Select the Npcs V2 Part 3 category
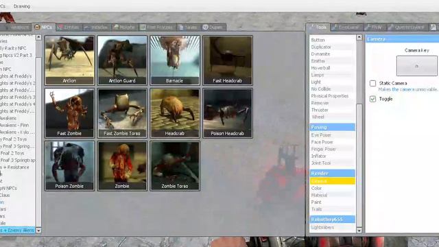Screen dimensions: 439x247 coord(17,55)
